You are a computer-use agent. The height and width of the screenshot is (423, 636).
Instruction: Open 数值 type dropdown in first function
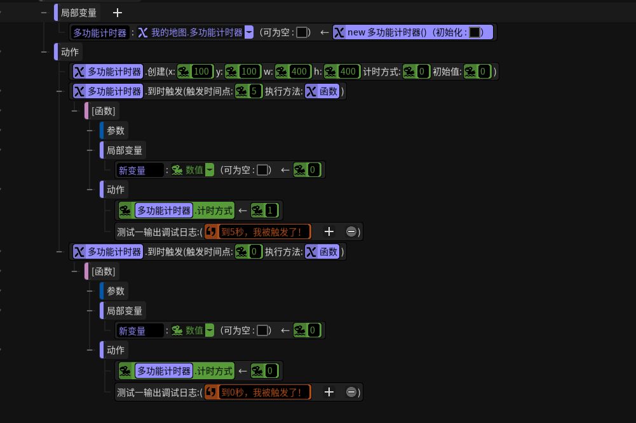click(x=209, y=170)
